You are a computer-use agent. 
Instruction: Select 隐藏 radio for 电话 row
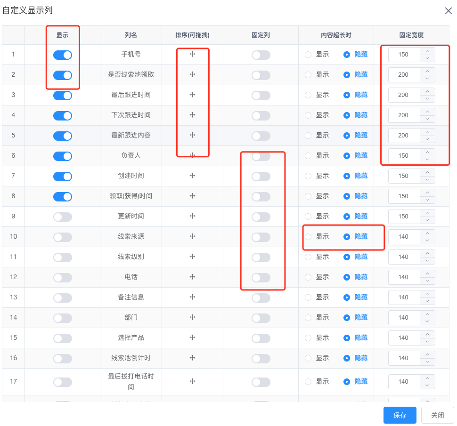(347, 277)
